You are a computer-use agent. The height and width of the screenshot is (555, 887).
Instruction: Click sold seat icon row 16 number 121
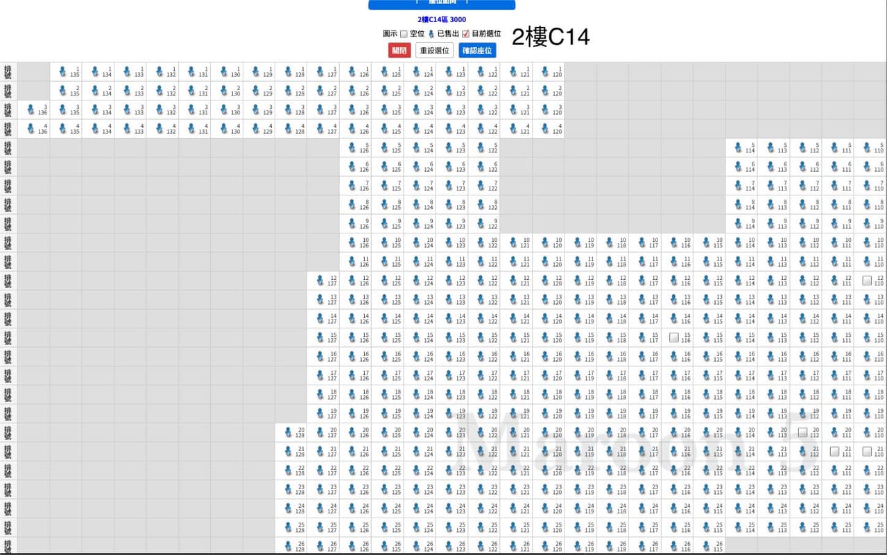pyautogui.click(x=513, y=356)
